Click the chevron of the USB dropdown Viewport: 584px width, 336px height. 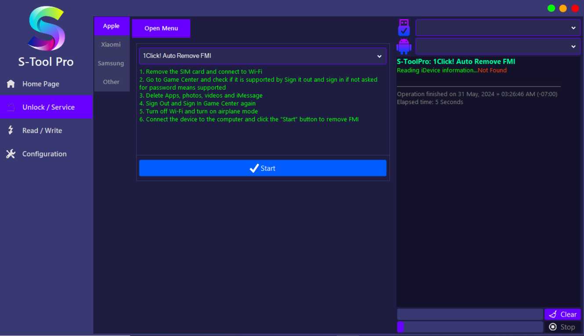click(573, 28)
